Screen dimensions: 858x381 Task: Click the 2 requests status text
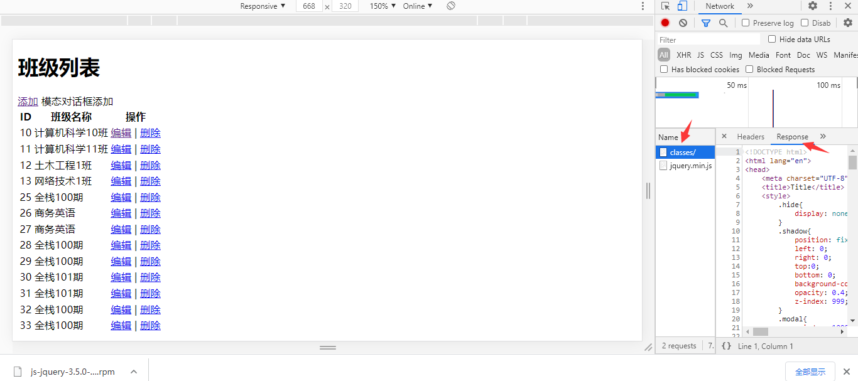click(679, 346)
